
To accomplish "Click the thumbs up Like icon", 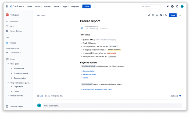I will (x=38, y=95).
